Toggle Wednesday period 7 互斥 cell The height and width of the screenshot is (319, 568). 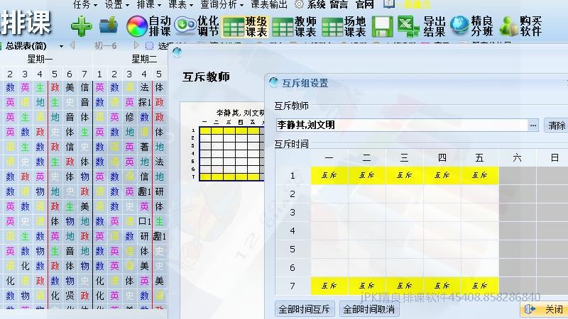coord(404,286)
